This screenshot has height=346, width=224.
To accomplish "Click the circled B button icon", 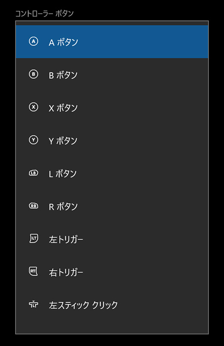I will [34, 74].
